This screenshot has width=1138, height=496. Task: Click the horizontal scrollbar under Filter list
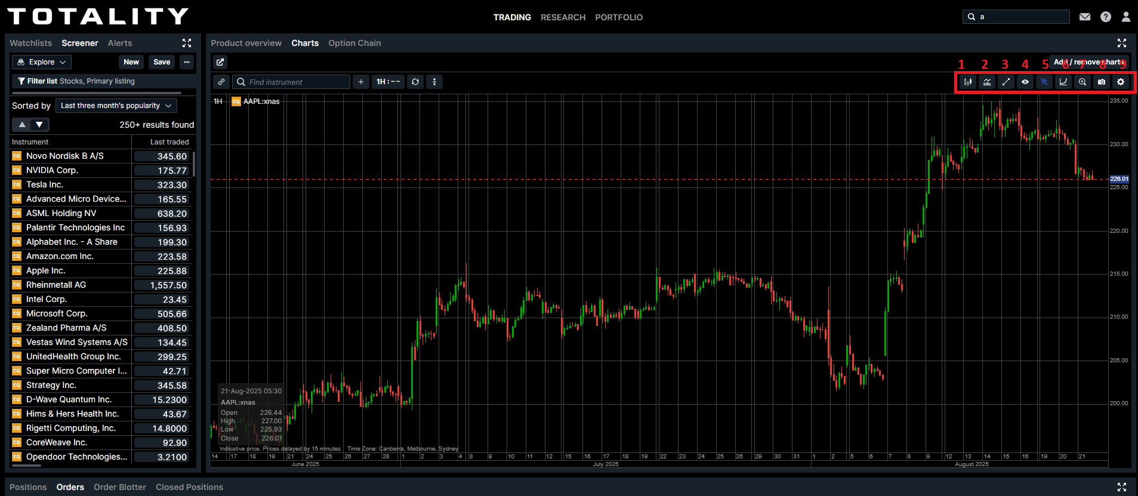(97, 93)
